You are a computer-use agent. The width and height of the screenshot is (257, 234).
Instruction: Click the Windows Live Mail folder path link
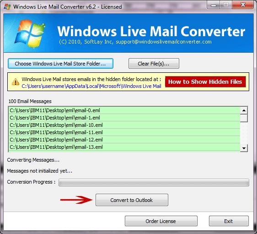(91, 86)
